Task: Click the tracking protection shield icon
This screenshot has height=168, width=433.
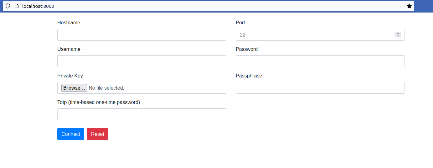Action: pyautogui.click(x=8, y=6)
